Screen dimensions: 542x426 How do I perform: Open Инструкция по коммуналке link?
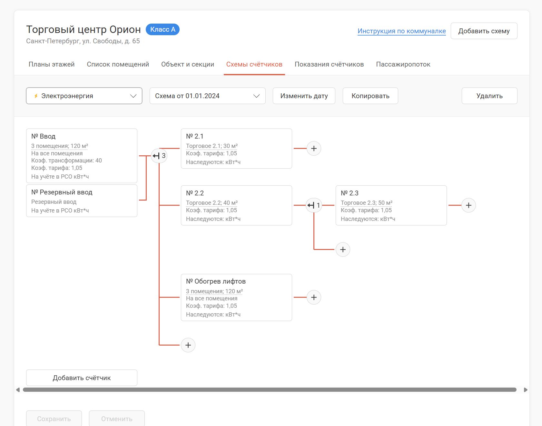click(402, 31)
